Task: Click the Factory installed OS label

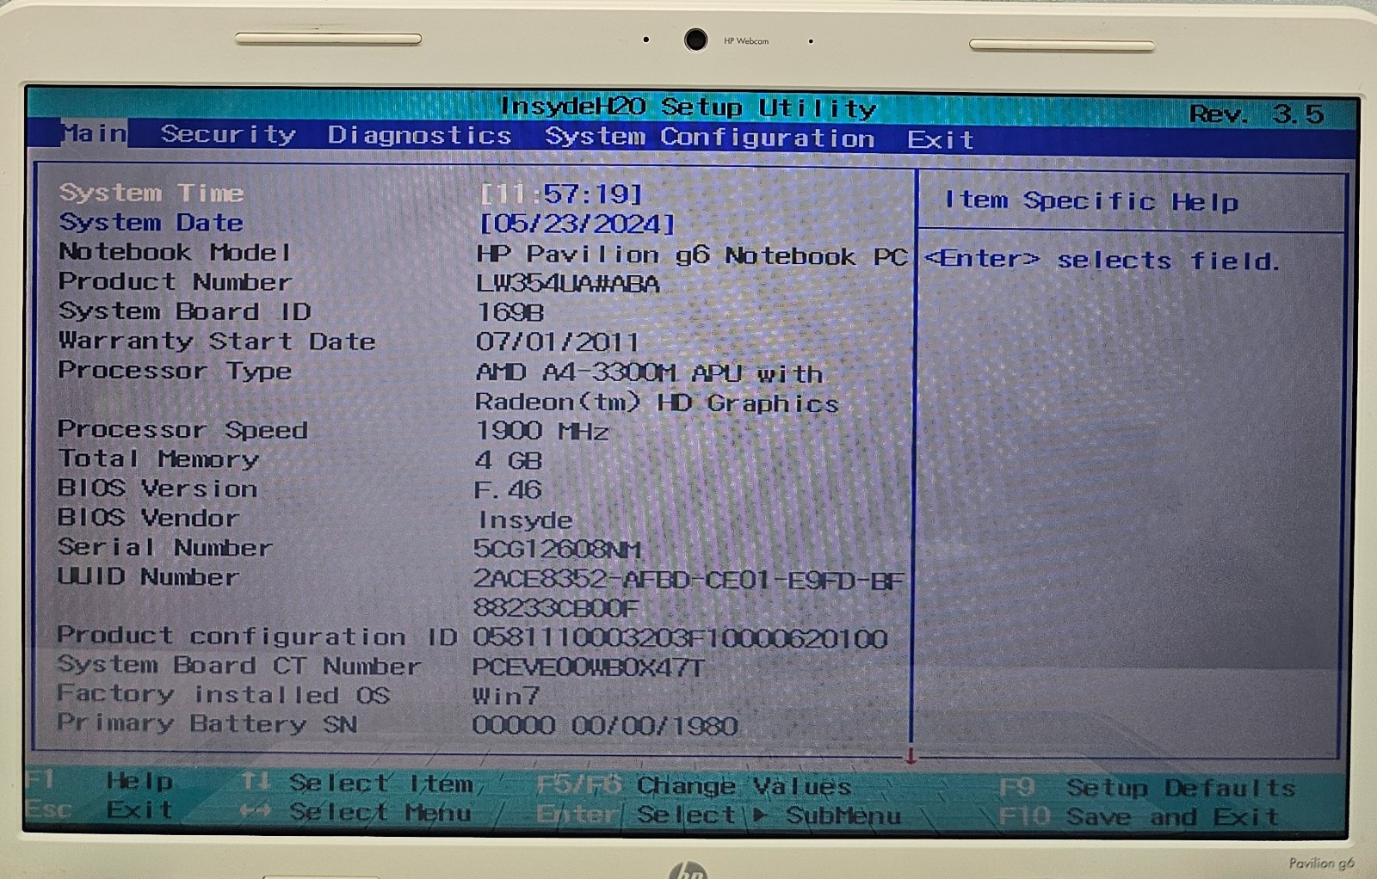Action: tap(223, 694)
